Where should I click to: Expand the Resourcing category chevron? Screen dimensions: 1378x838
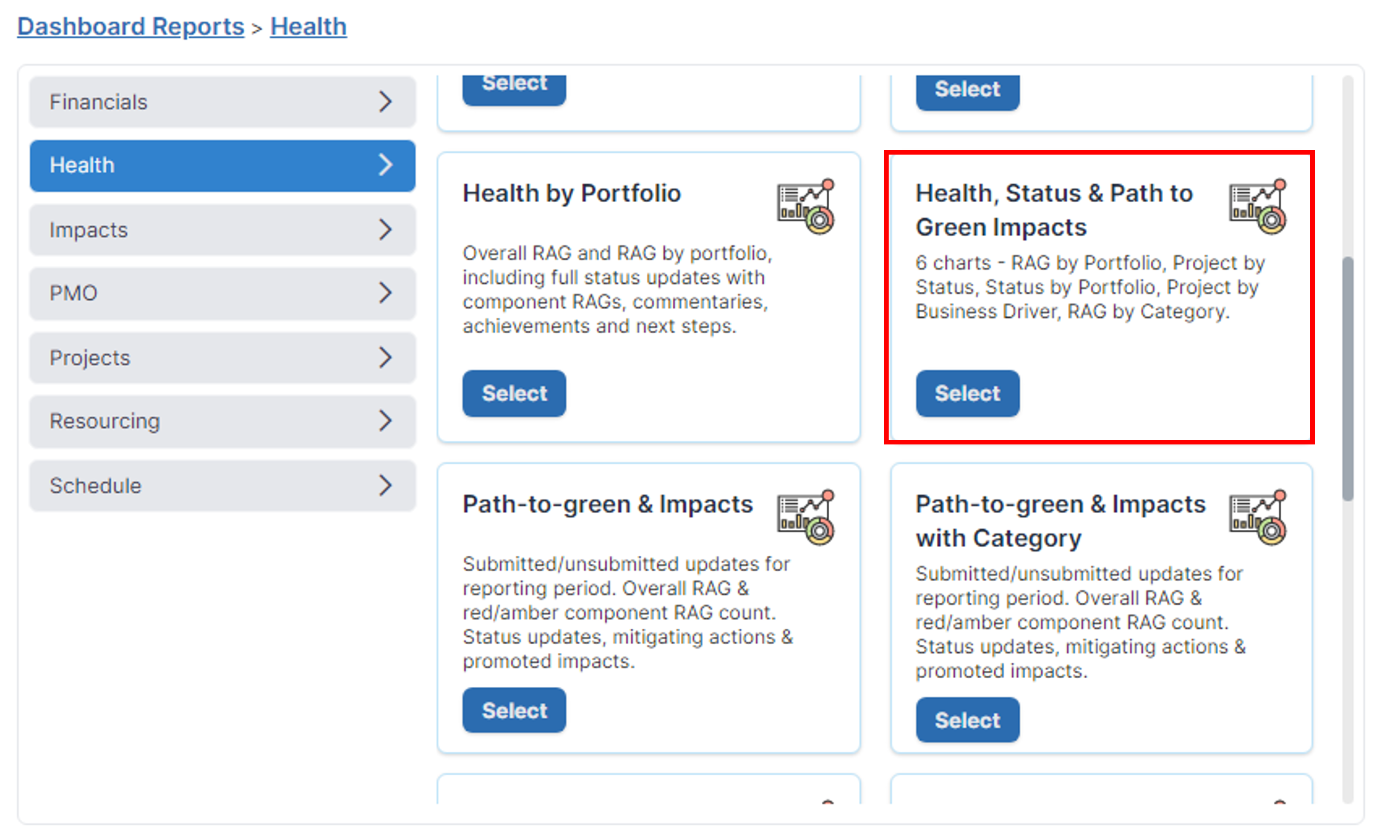[x=385, y=420]
